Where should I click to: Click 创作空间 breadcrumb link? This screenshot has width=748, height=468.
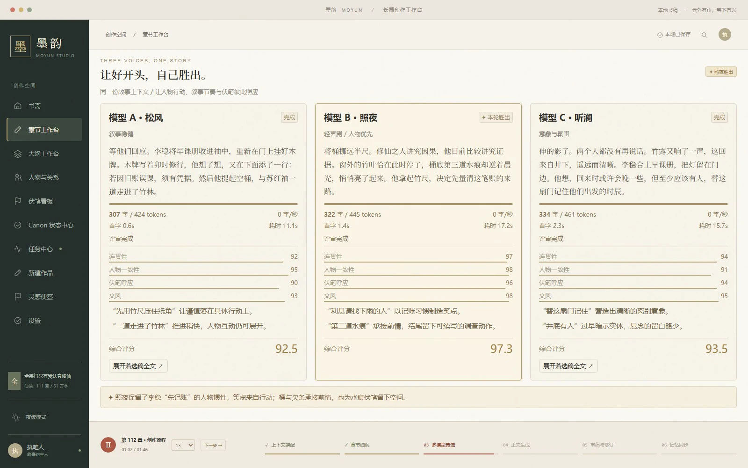click(x=116, y=35)
